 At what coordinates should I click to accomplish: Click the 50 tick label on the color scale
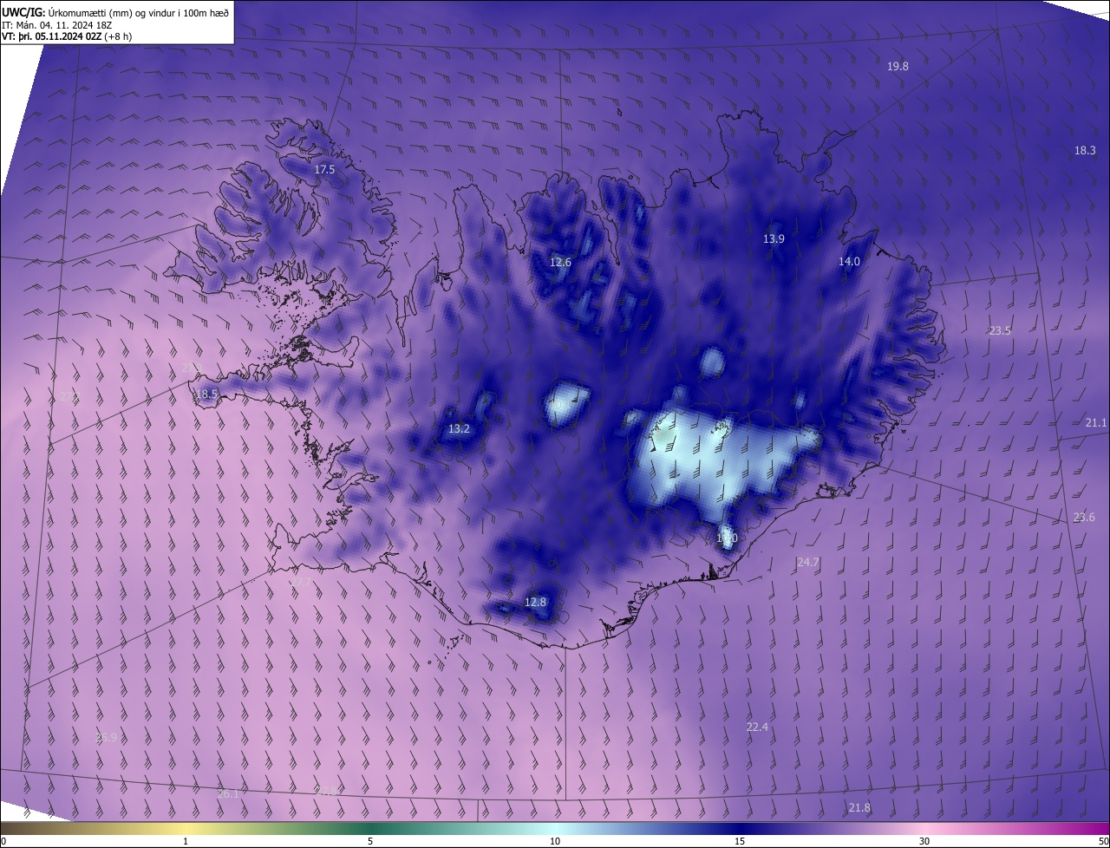point(1103,842)
